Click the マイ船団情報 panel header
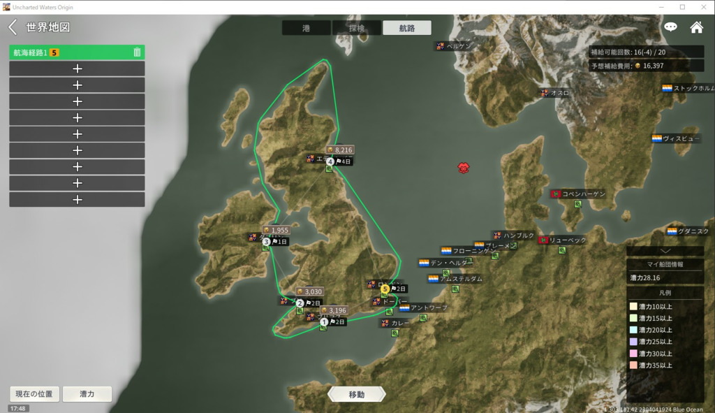 click(x=665, y=264)
